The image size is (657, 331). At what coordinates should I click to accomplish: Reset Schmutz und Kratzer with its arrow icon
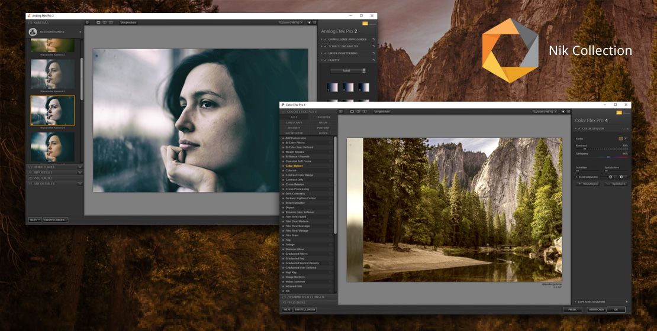[373, 46]
